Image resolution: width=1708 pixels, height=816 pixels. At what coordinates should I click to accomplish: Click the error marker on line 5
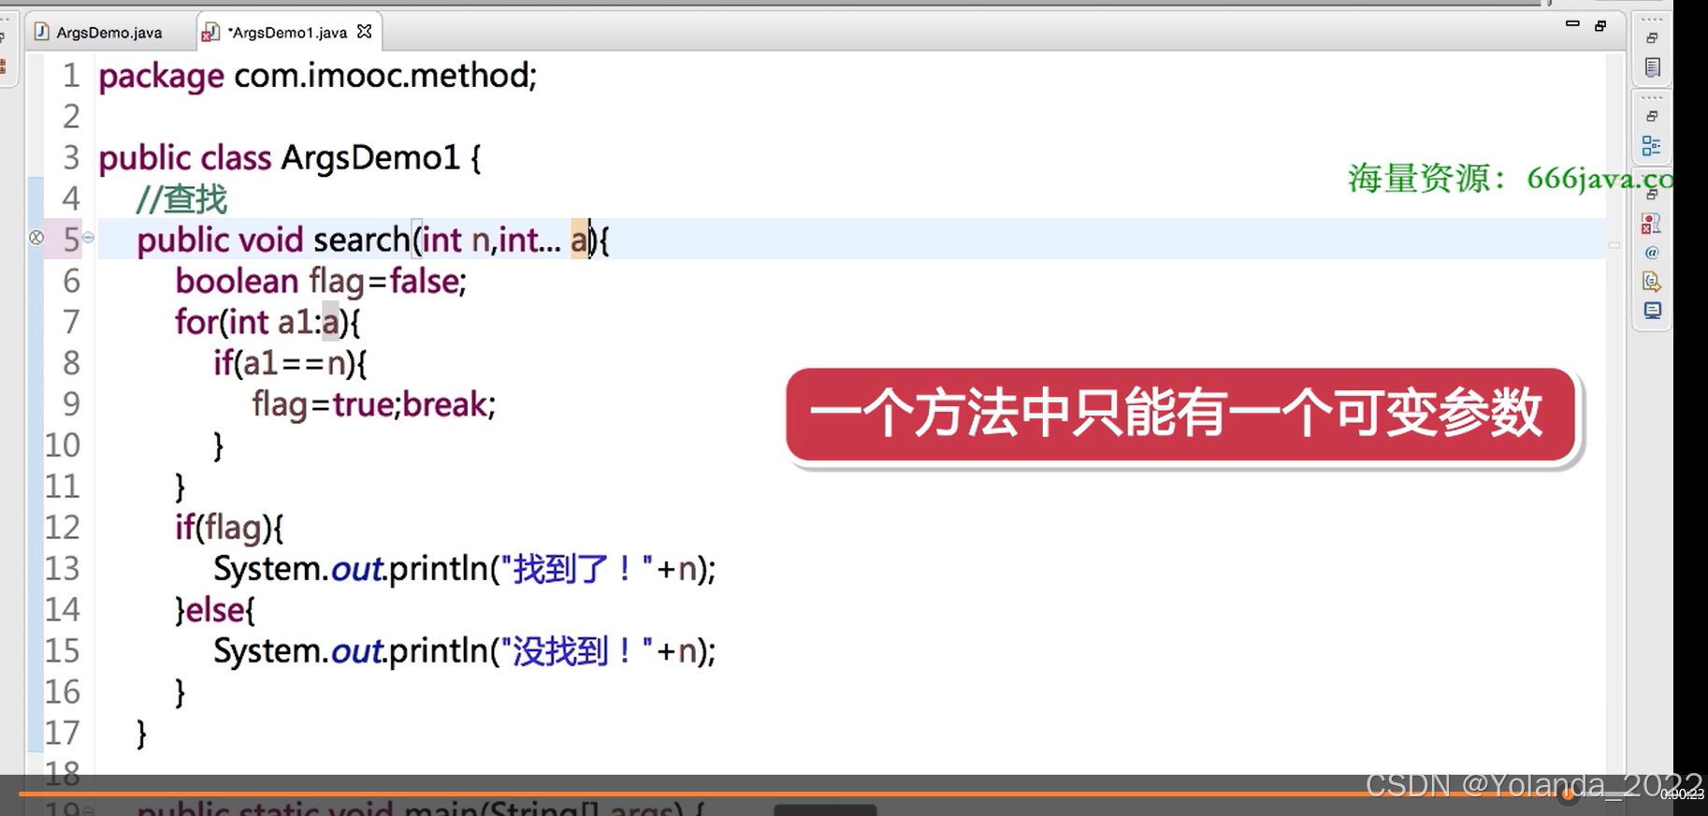click(x=36, y=238)
